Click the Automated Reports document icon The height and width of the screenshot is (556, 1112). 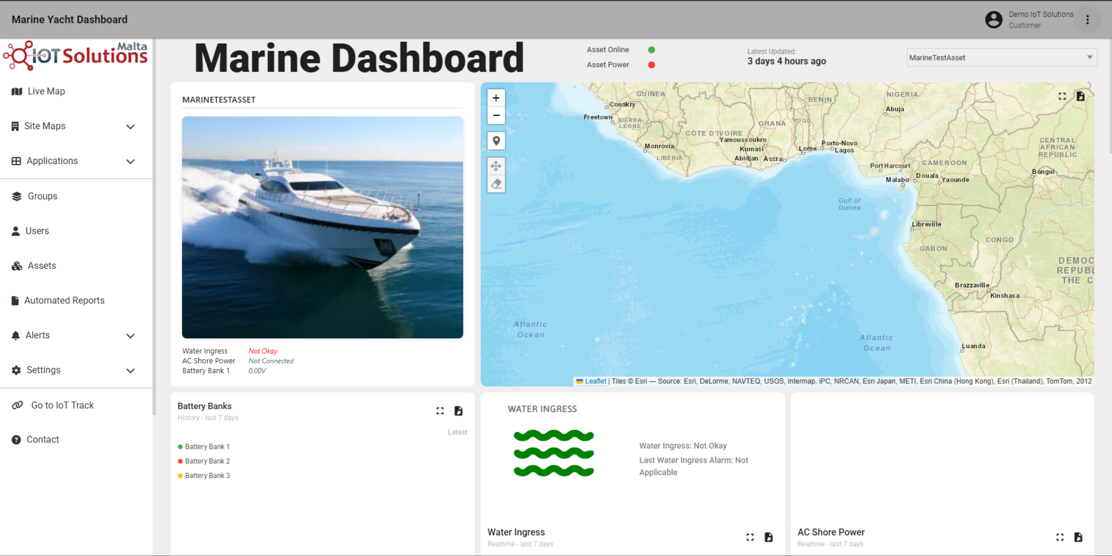pyautogui.click(x=15, y=300)
